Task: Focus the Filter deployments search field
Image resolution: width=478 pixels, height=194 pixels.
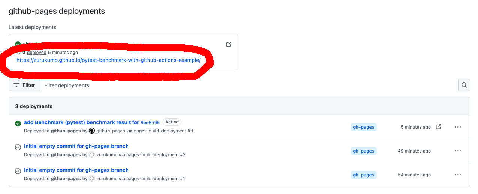Action: (x=249, y=85)
